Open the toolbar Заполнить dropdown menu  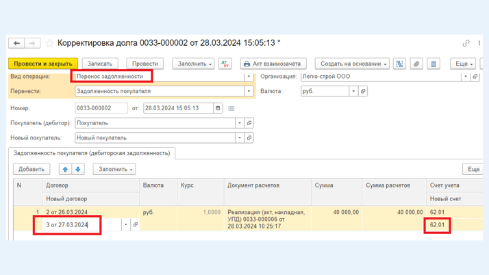[194, 64]
